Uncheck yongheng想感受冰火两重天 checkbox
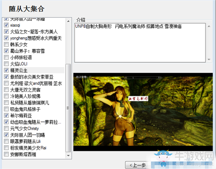This screenshot has height=169, width=216. (6, 38)
